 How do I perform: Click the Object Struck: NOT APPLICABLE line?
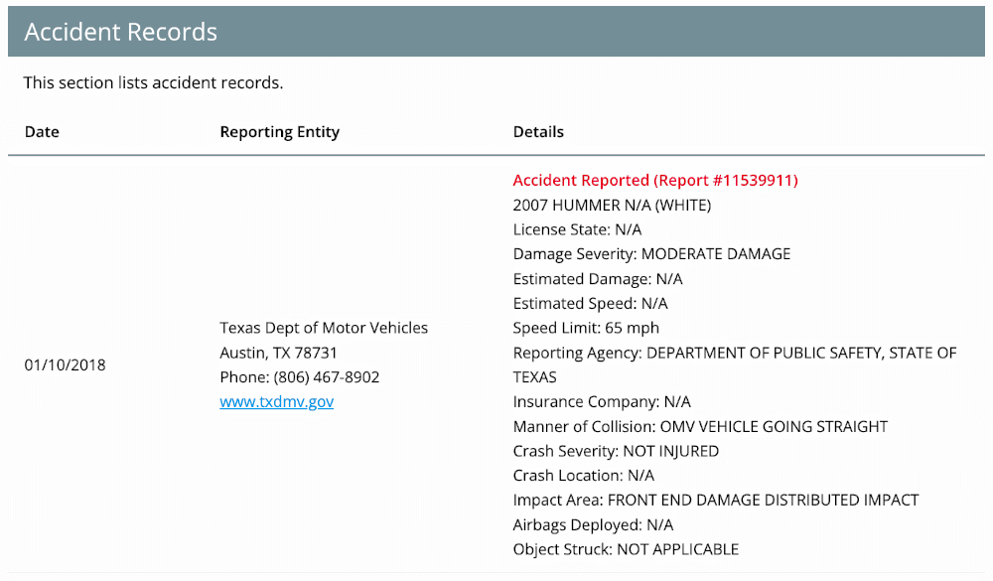pyautogui.click(x=626, y=549)
